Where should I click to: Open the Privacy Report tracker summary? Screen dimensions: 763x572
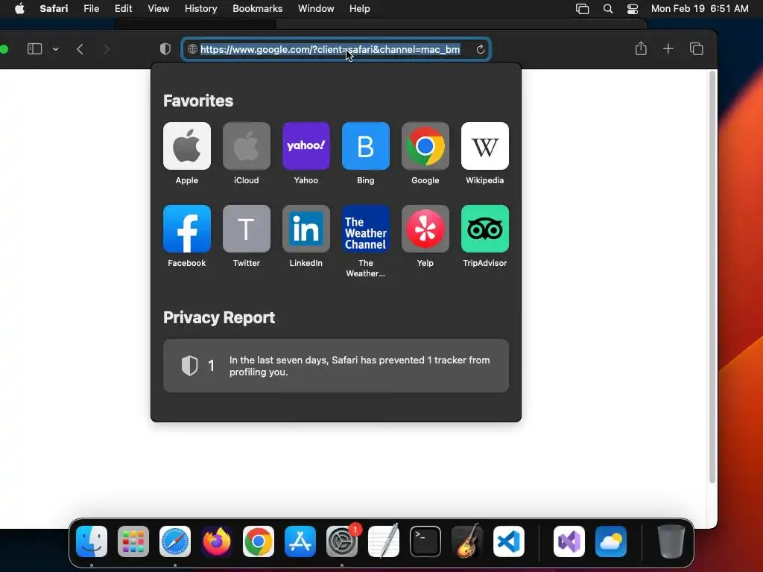[x=336, y=366]
